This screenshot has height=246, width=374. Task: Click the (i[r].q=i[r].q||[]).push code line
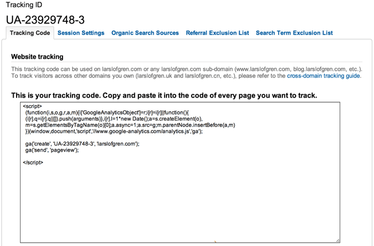(114, 119)
